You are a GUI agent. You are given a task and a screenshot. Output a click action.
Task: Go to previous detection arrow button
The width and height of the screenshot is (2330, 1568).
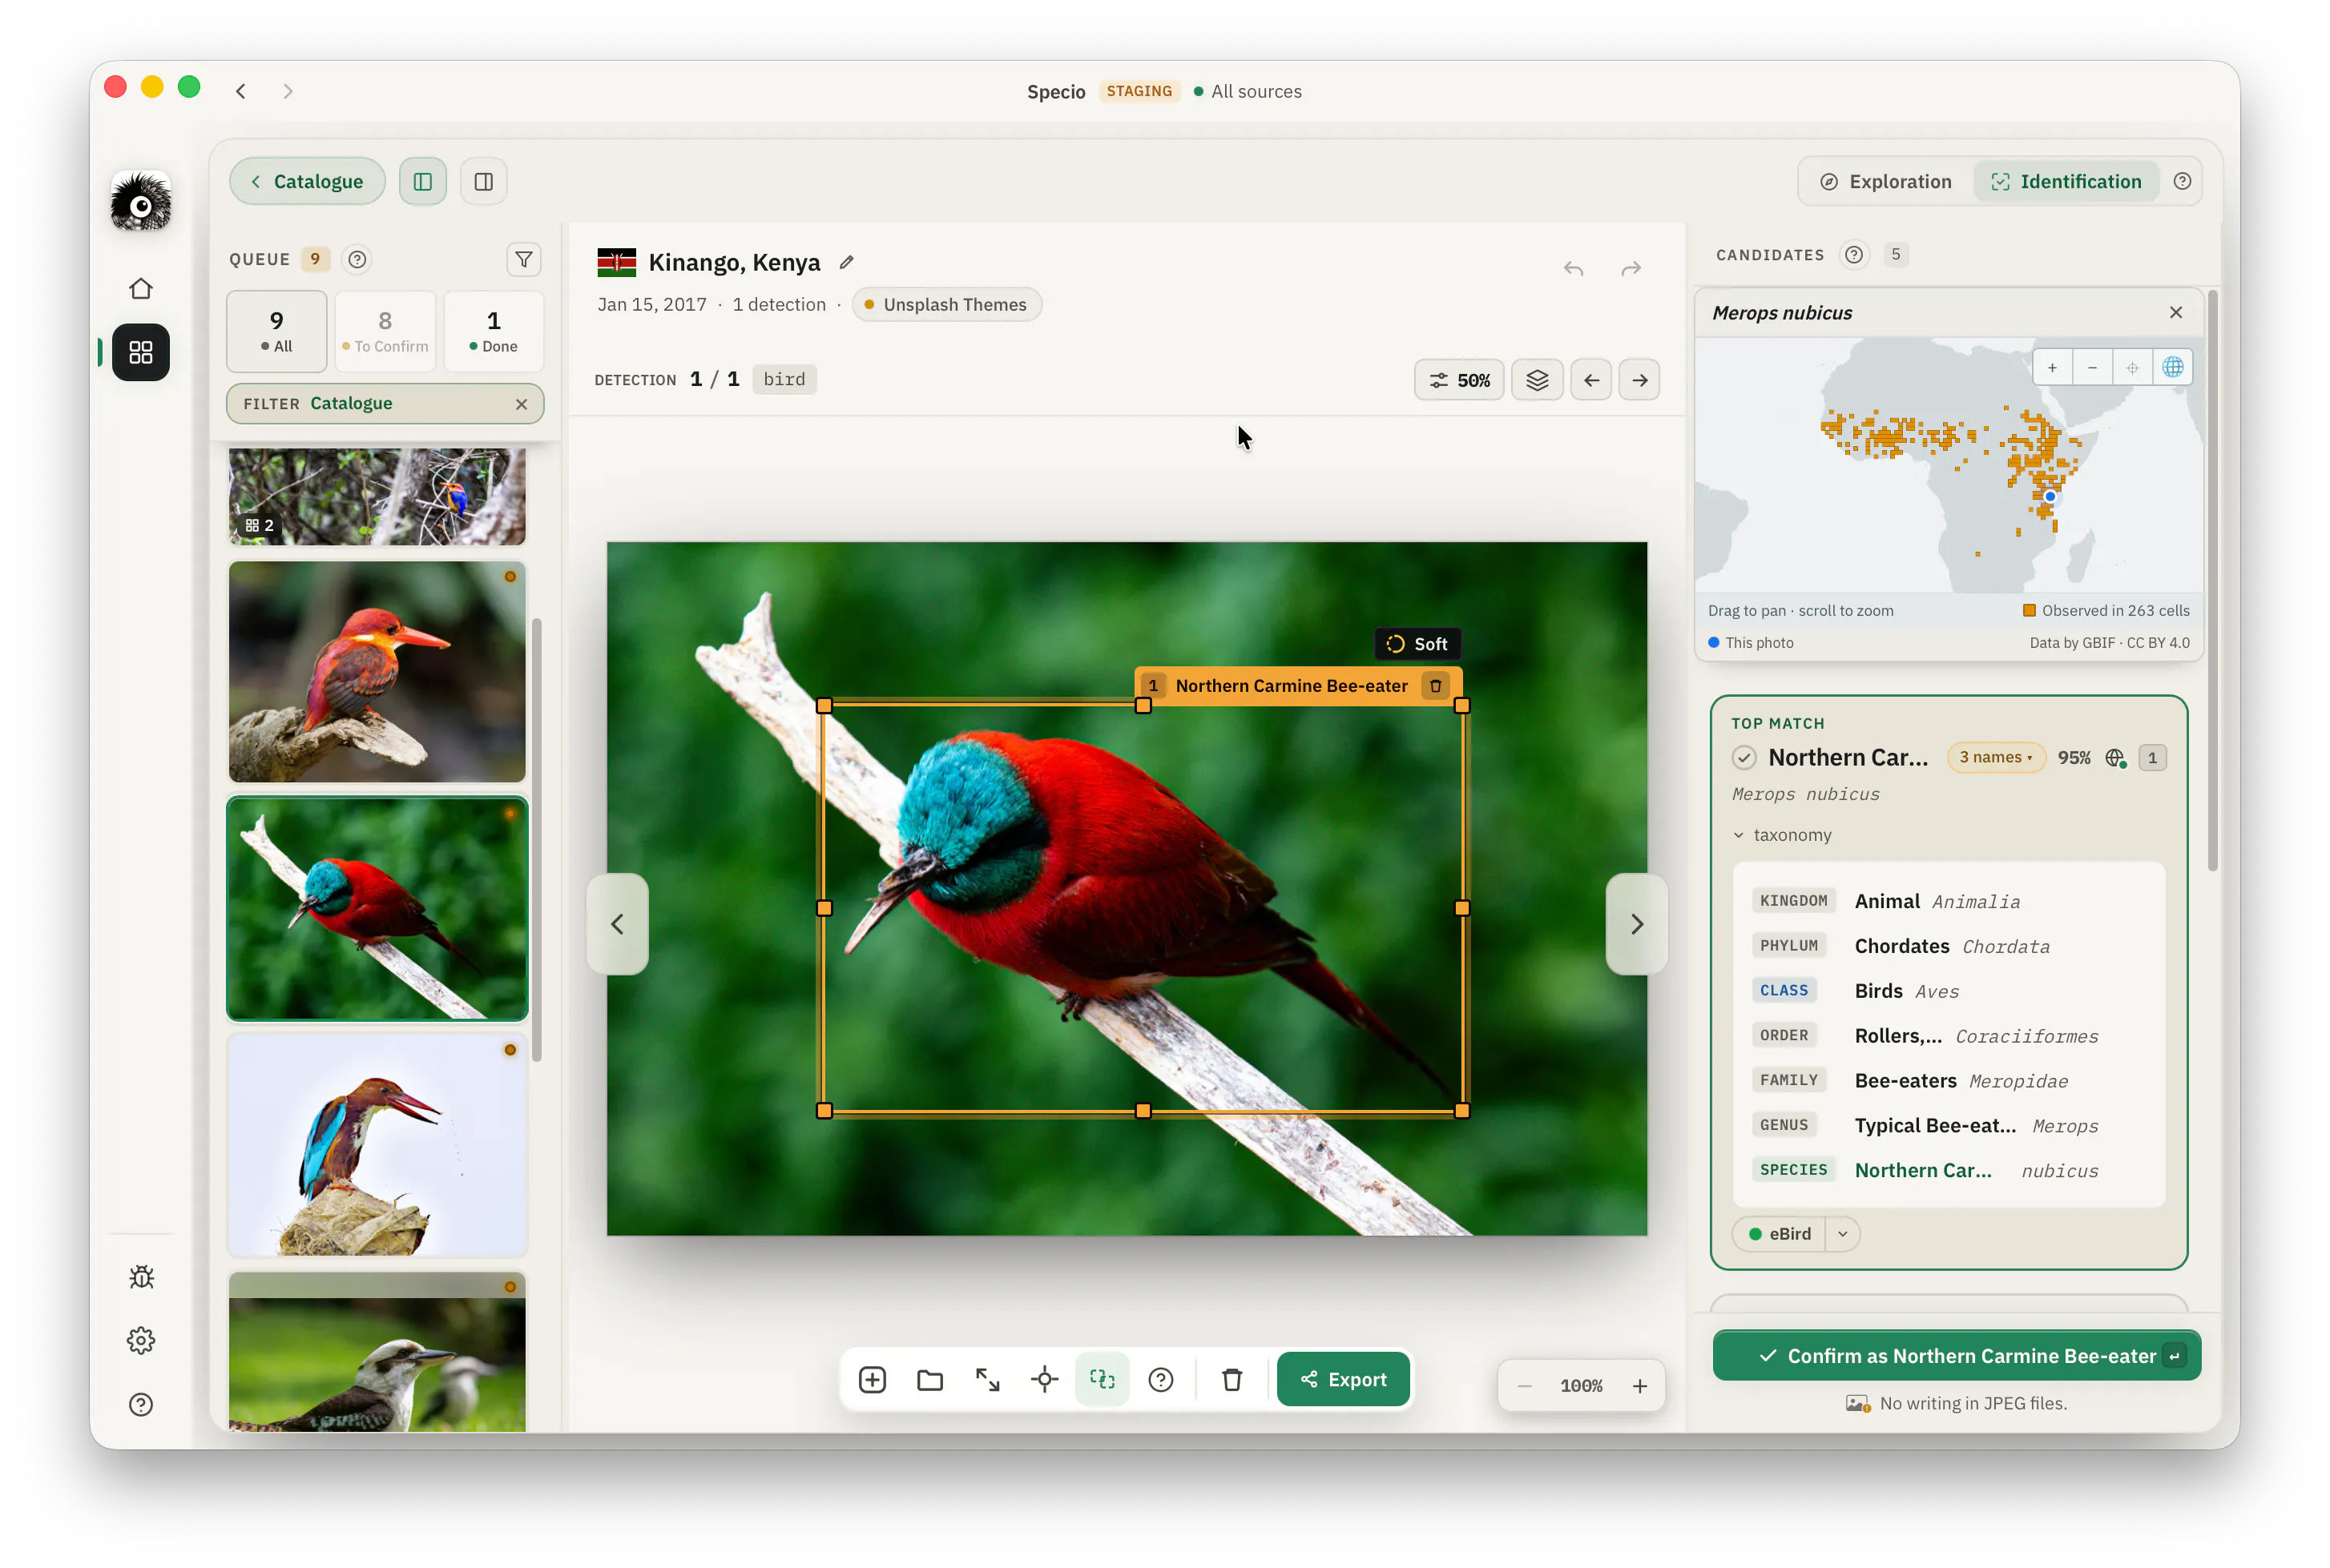[1590, 380]
